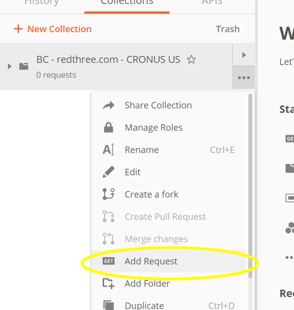This screenshot has width=294, height=310.
Task: Create a New Collection
Action: 53,29
